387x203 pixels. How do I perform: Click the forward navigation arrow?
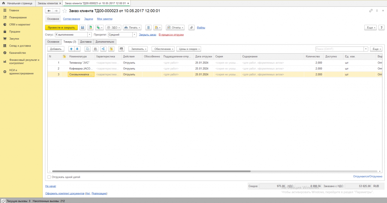pyautogui.click(x=56, y=11)
